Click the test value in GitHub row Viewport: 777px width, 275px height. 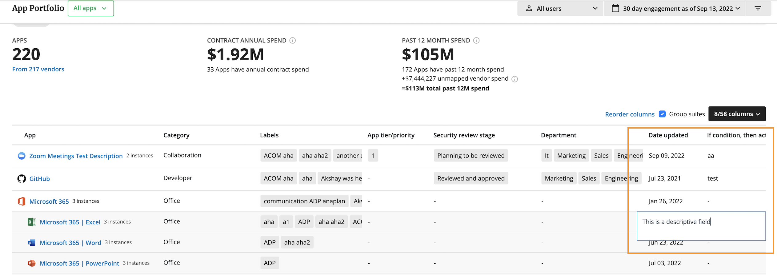click(x=713, y=178)
